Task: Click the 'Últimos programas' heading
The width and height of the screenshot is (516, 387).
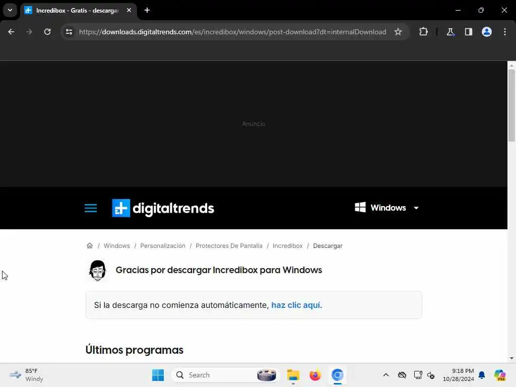Action: click(x=134, y=350)
